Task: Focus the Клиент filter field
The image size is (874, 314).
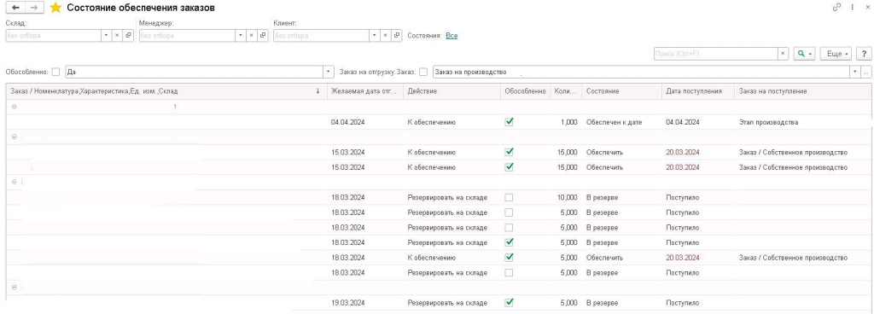Action: click(322, 35)
